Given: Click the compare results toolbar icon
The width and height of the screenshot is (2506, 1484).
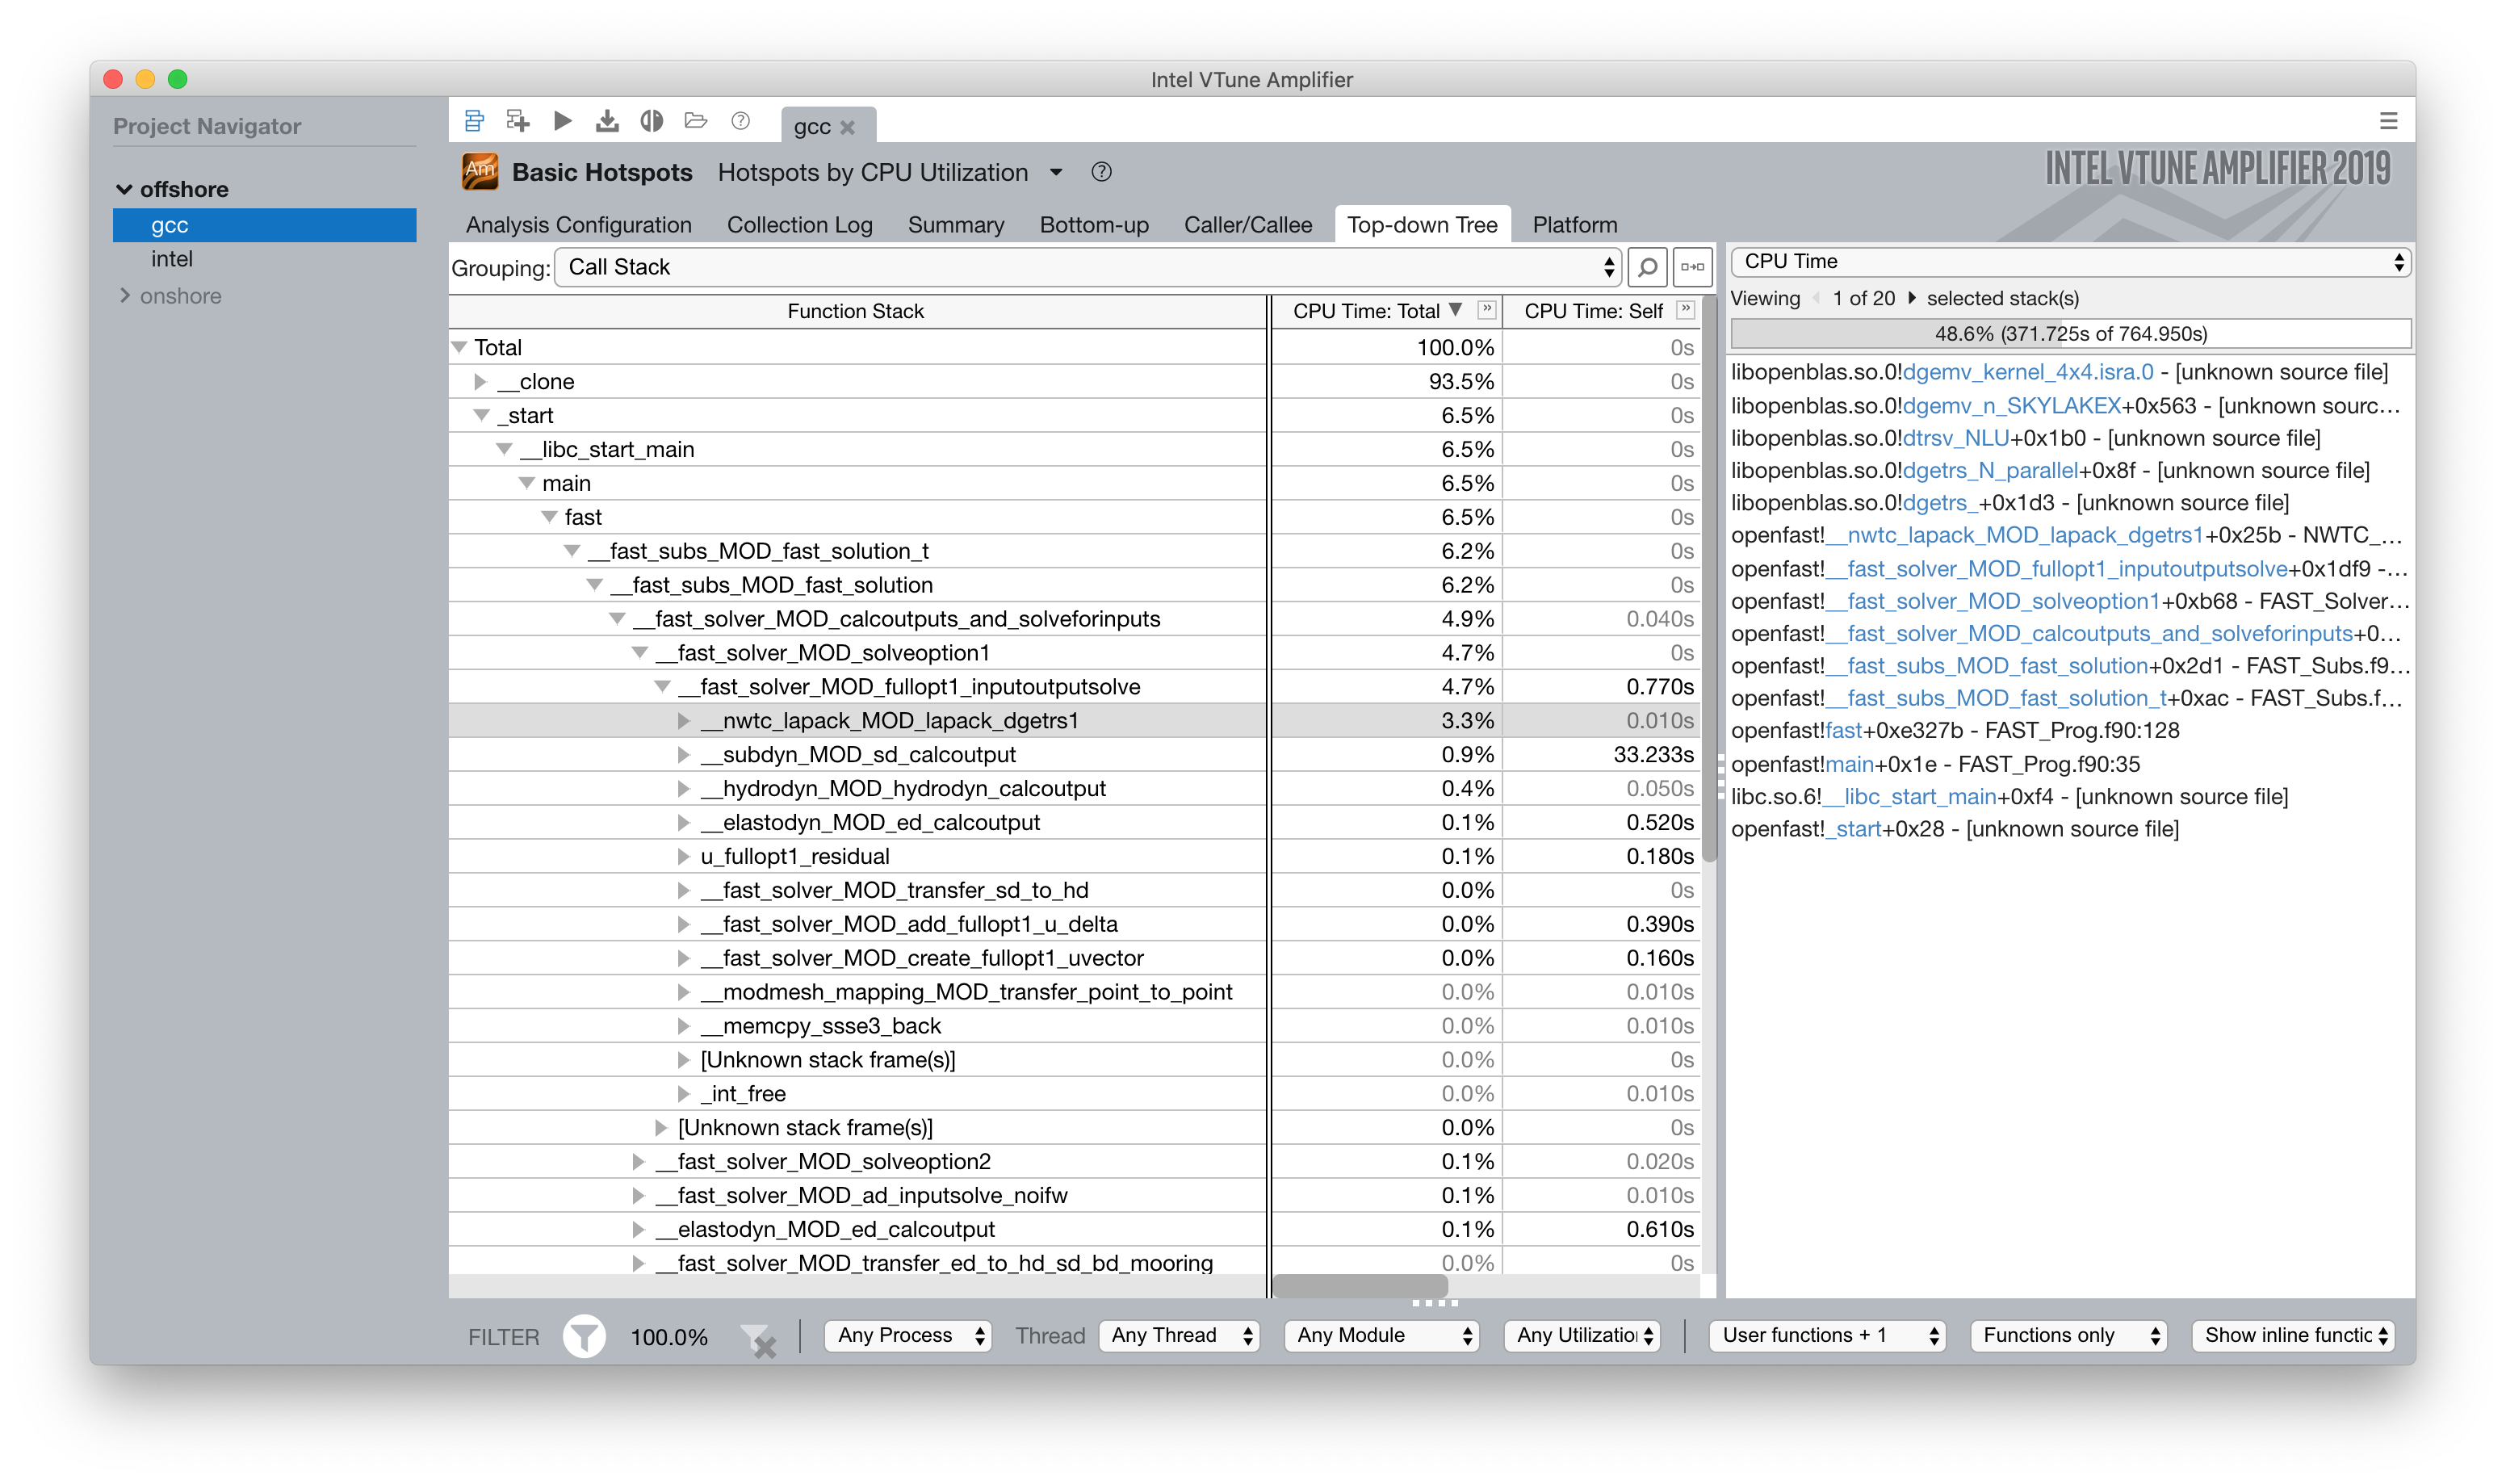Looking at the screenshot, I should pos(652,122).
